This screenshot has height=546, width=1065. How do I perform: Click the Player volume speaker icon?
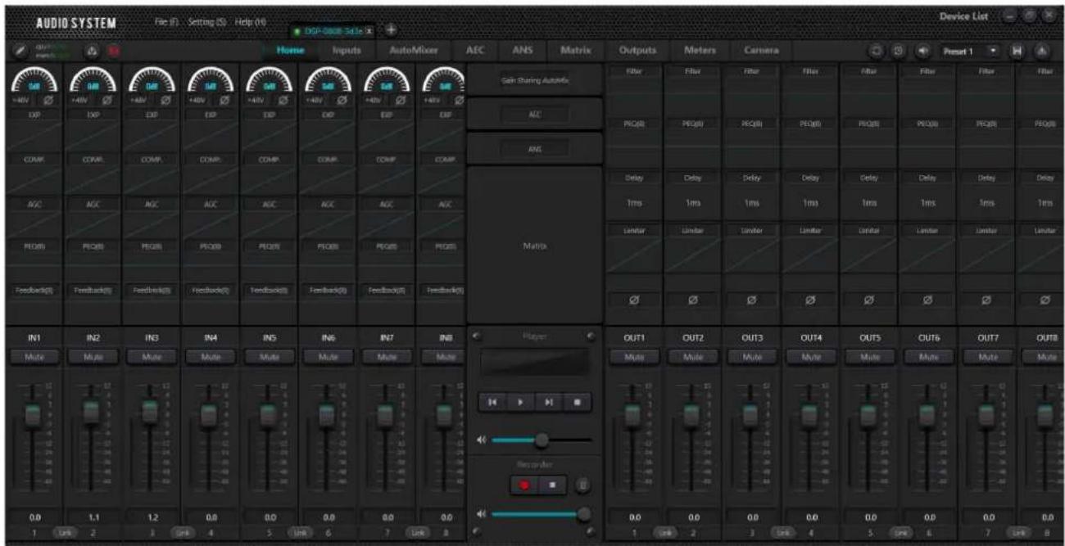[481, 440]
